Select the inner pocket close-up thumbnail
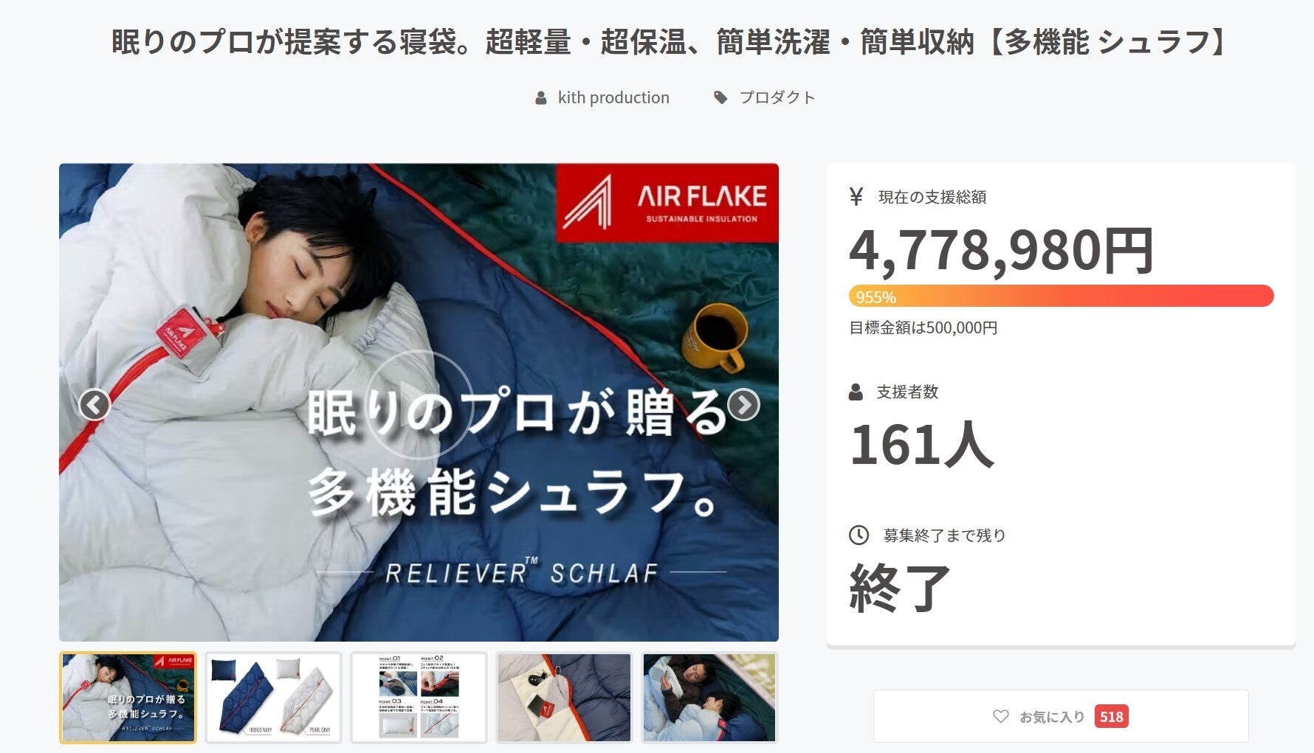 [x=564, y=697]
